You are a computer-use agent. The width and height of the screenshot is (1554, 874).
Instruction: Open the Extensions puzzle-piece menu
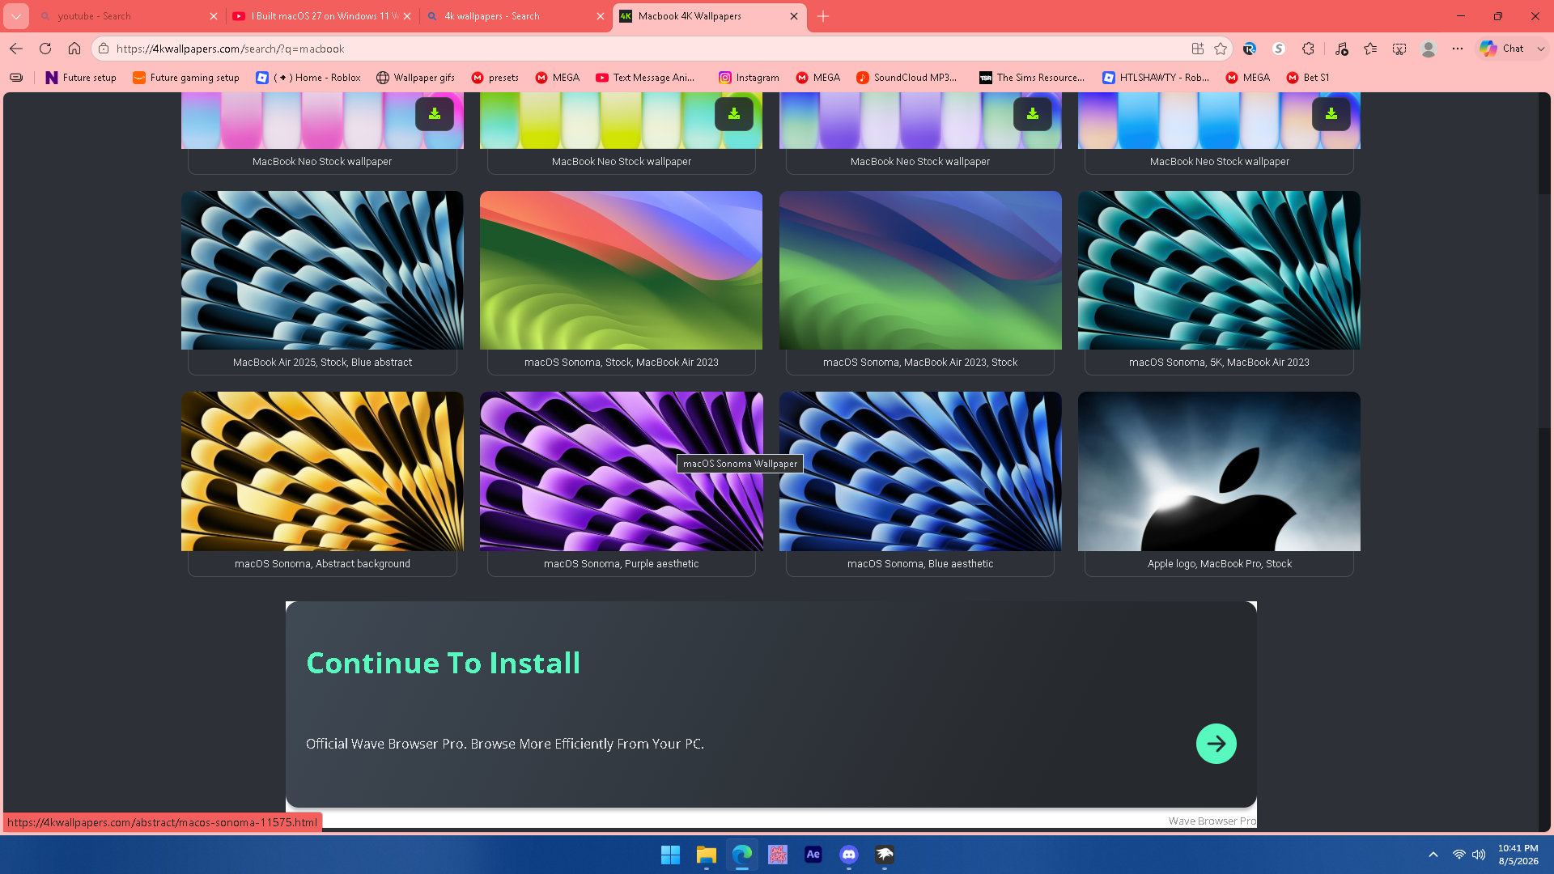[x=1308, y=49]
